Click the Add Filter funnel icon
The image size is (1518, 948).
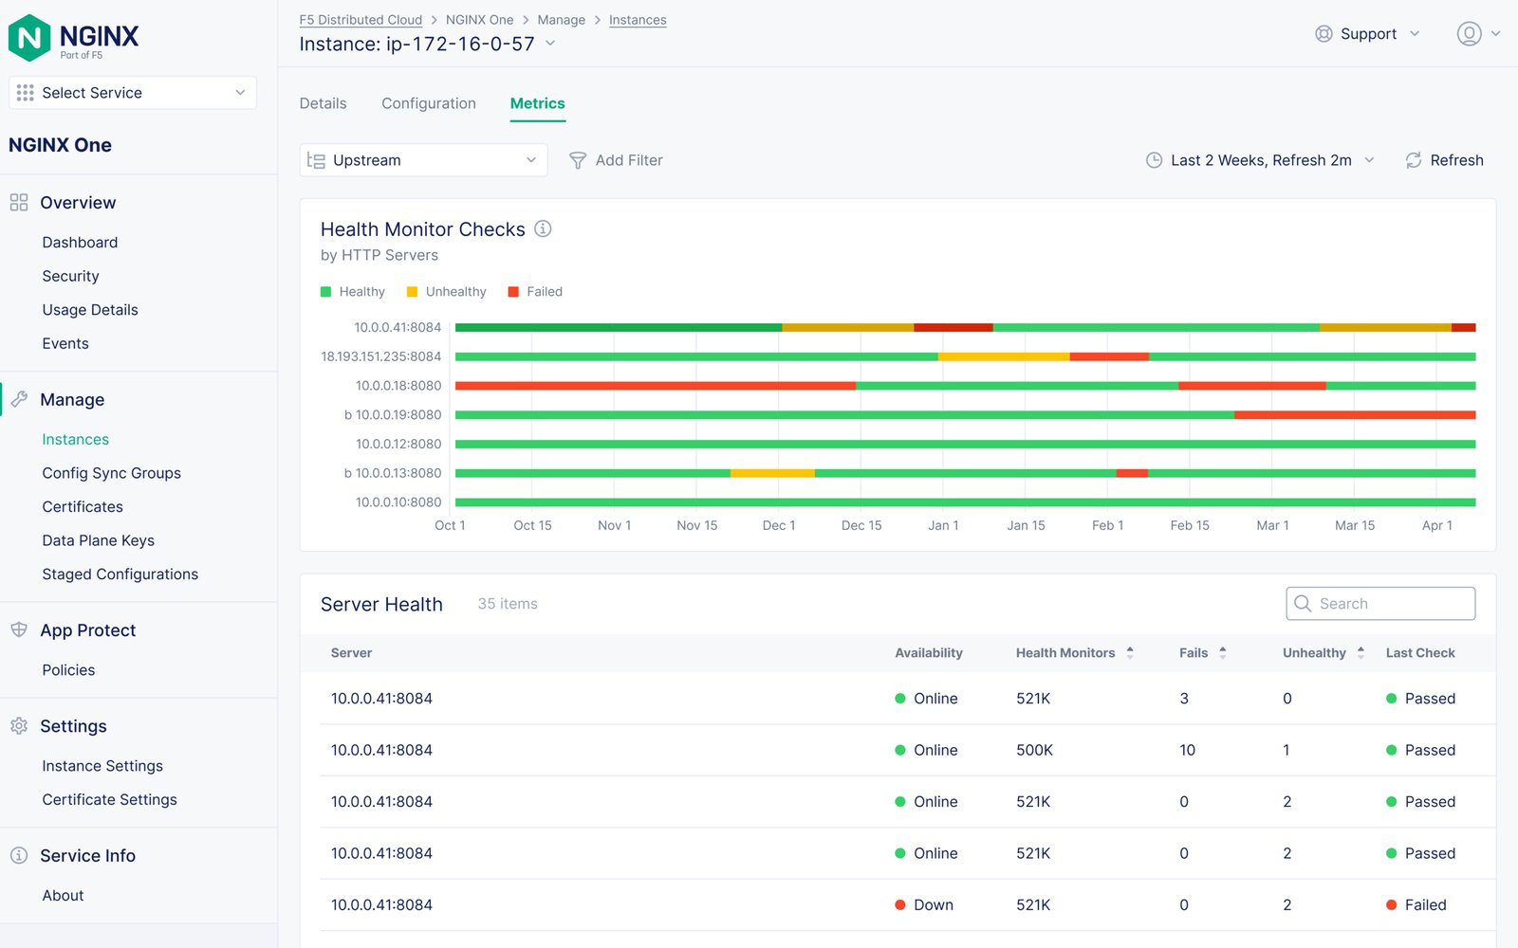click(577, 160)
